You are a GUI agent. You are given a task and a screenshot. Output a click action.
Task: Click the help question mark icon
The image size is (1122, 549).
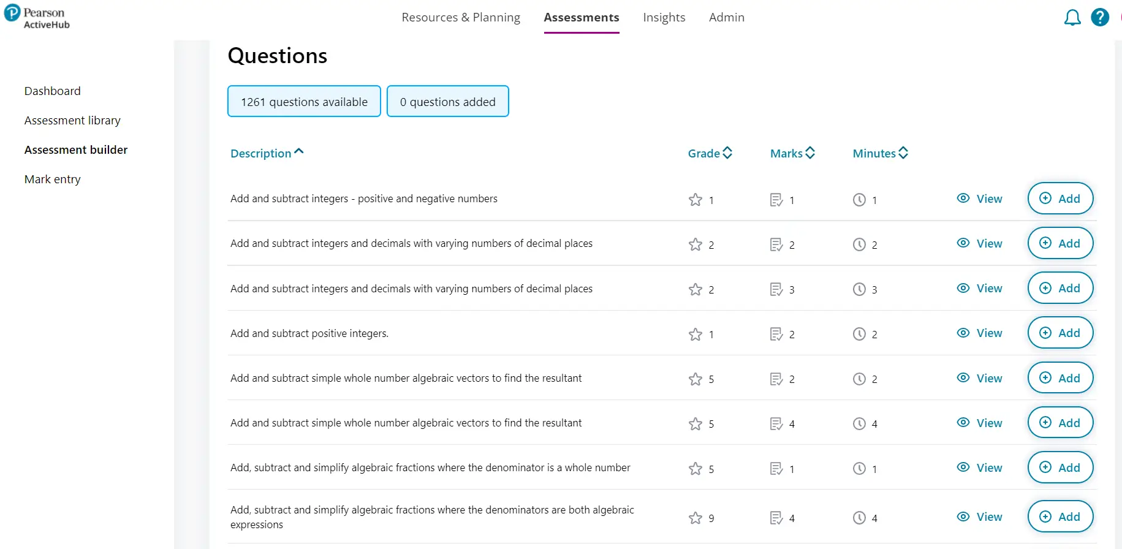(x=1100, y=17)
